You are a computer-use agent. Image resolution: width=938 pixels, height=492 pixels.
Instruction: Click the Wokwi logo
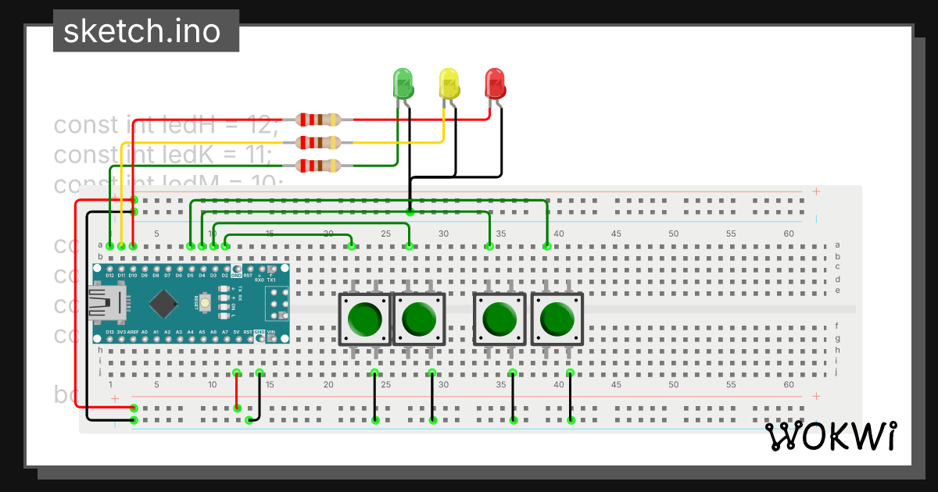point(831,436)
